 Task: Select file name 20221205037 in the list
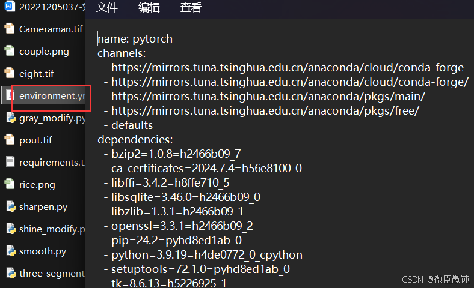click(x=52, y=7)
